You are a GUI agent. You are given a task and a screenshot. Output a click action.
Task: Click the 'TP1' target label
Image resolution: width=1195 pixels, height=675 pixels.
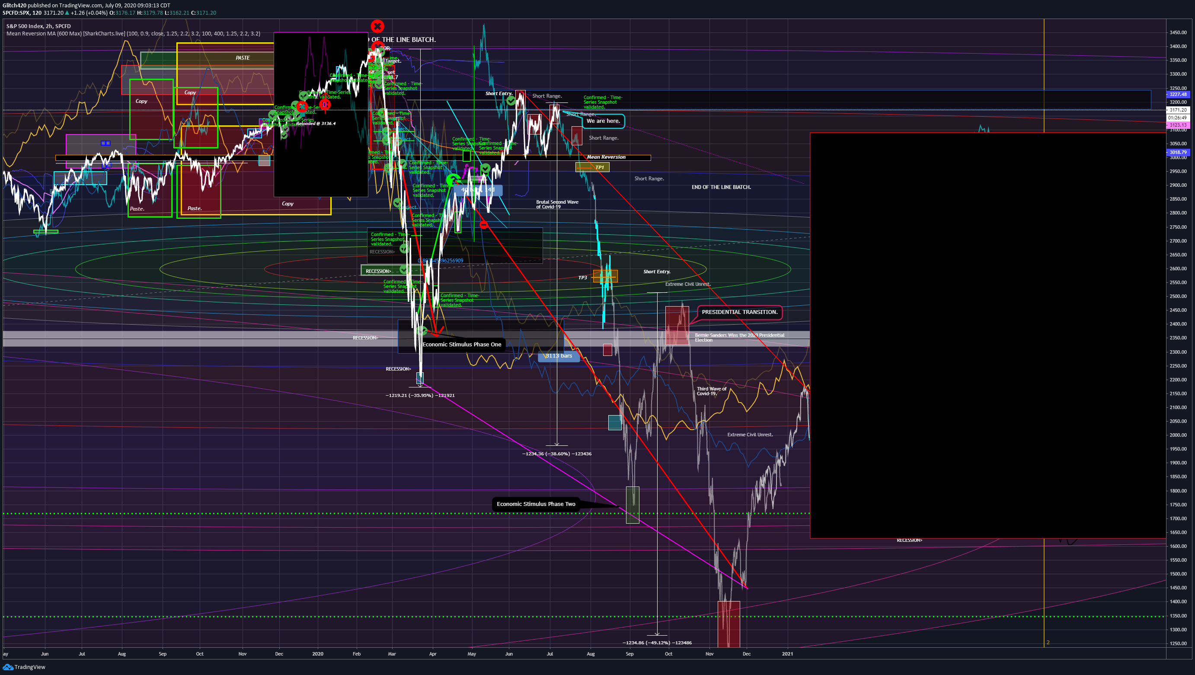point(600,167)
